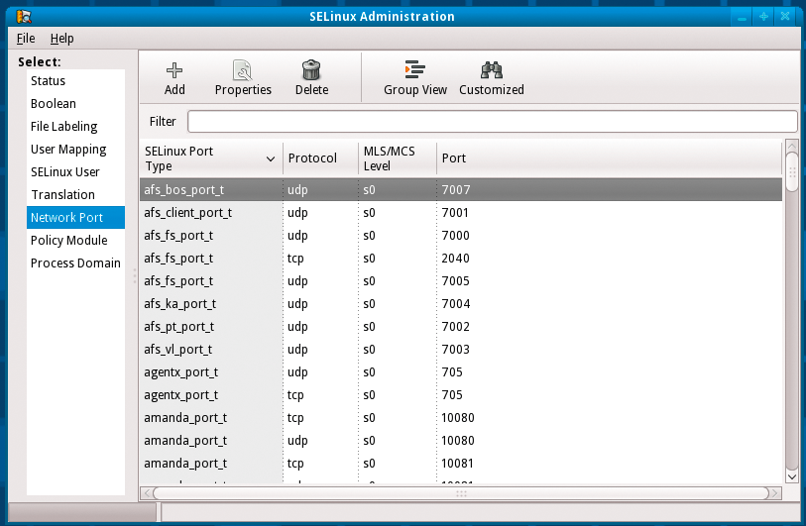
Task: Click port value 7004
Action: pyautogui.click(x=456, y=303)
